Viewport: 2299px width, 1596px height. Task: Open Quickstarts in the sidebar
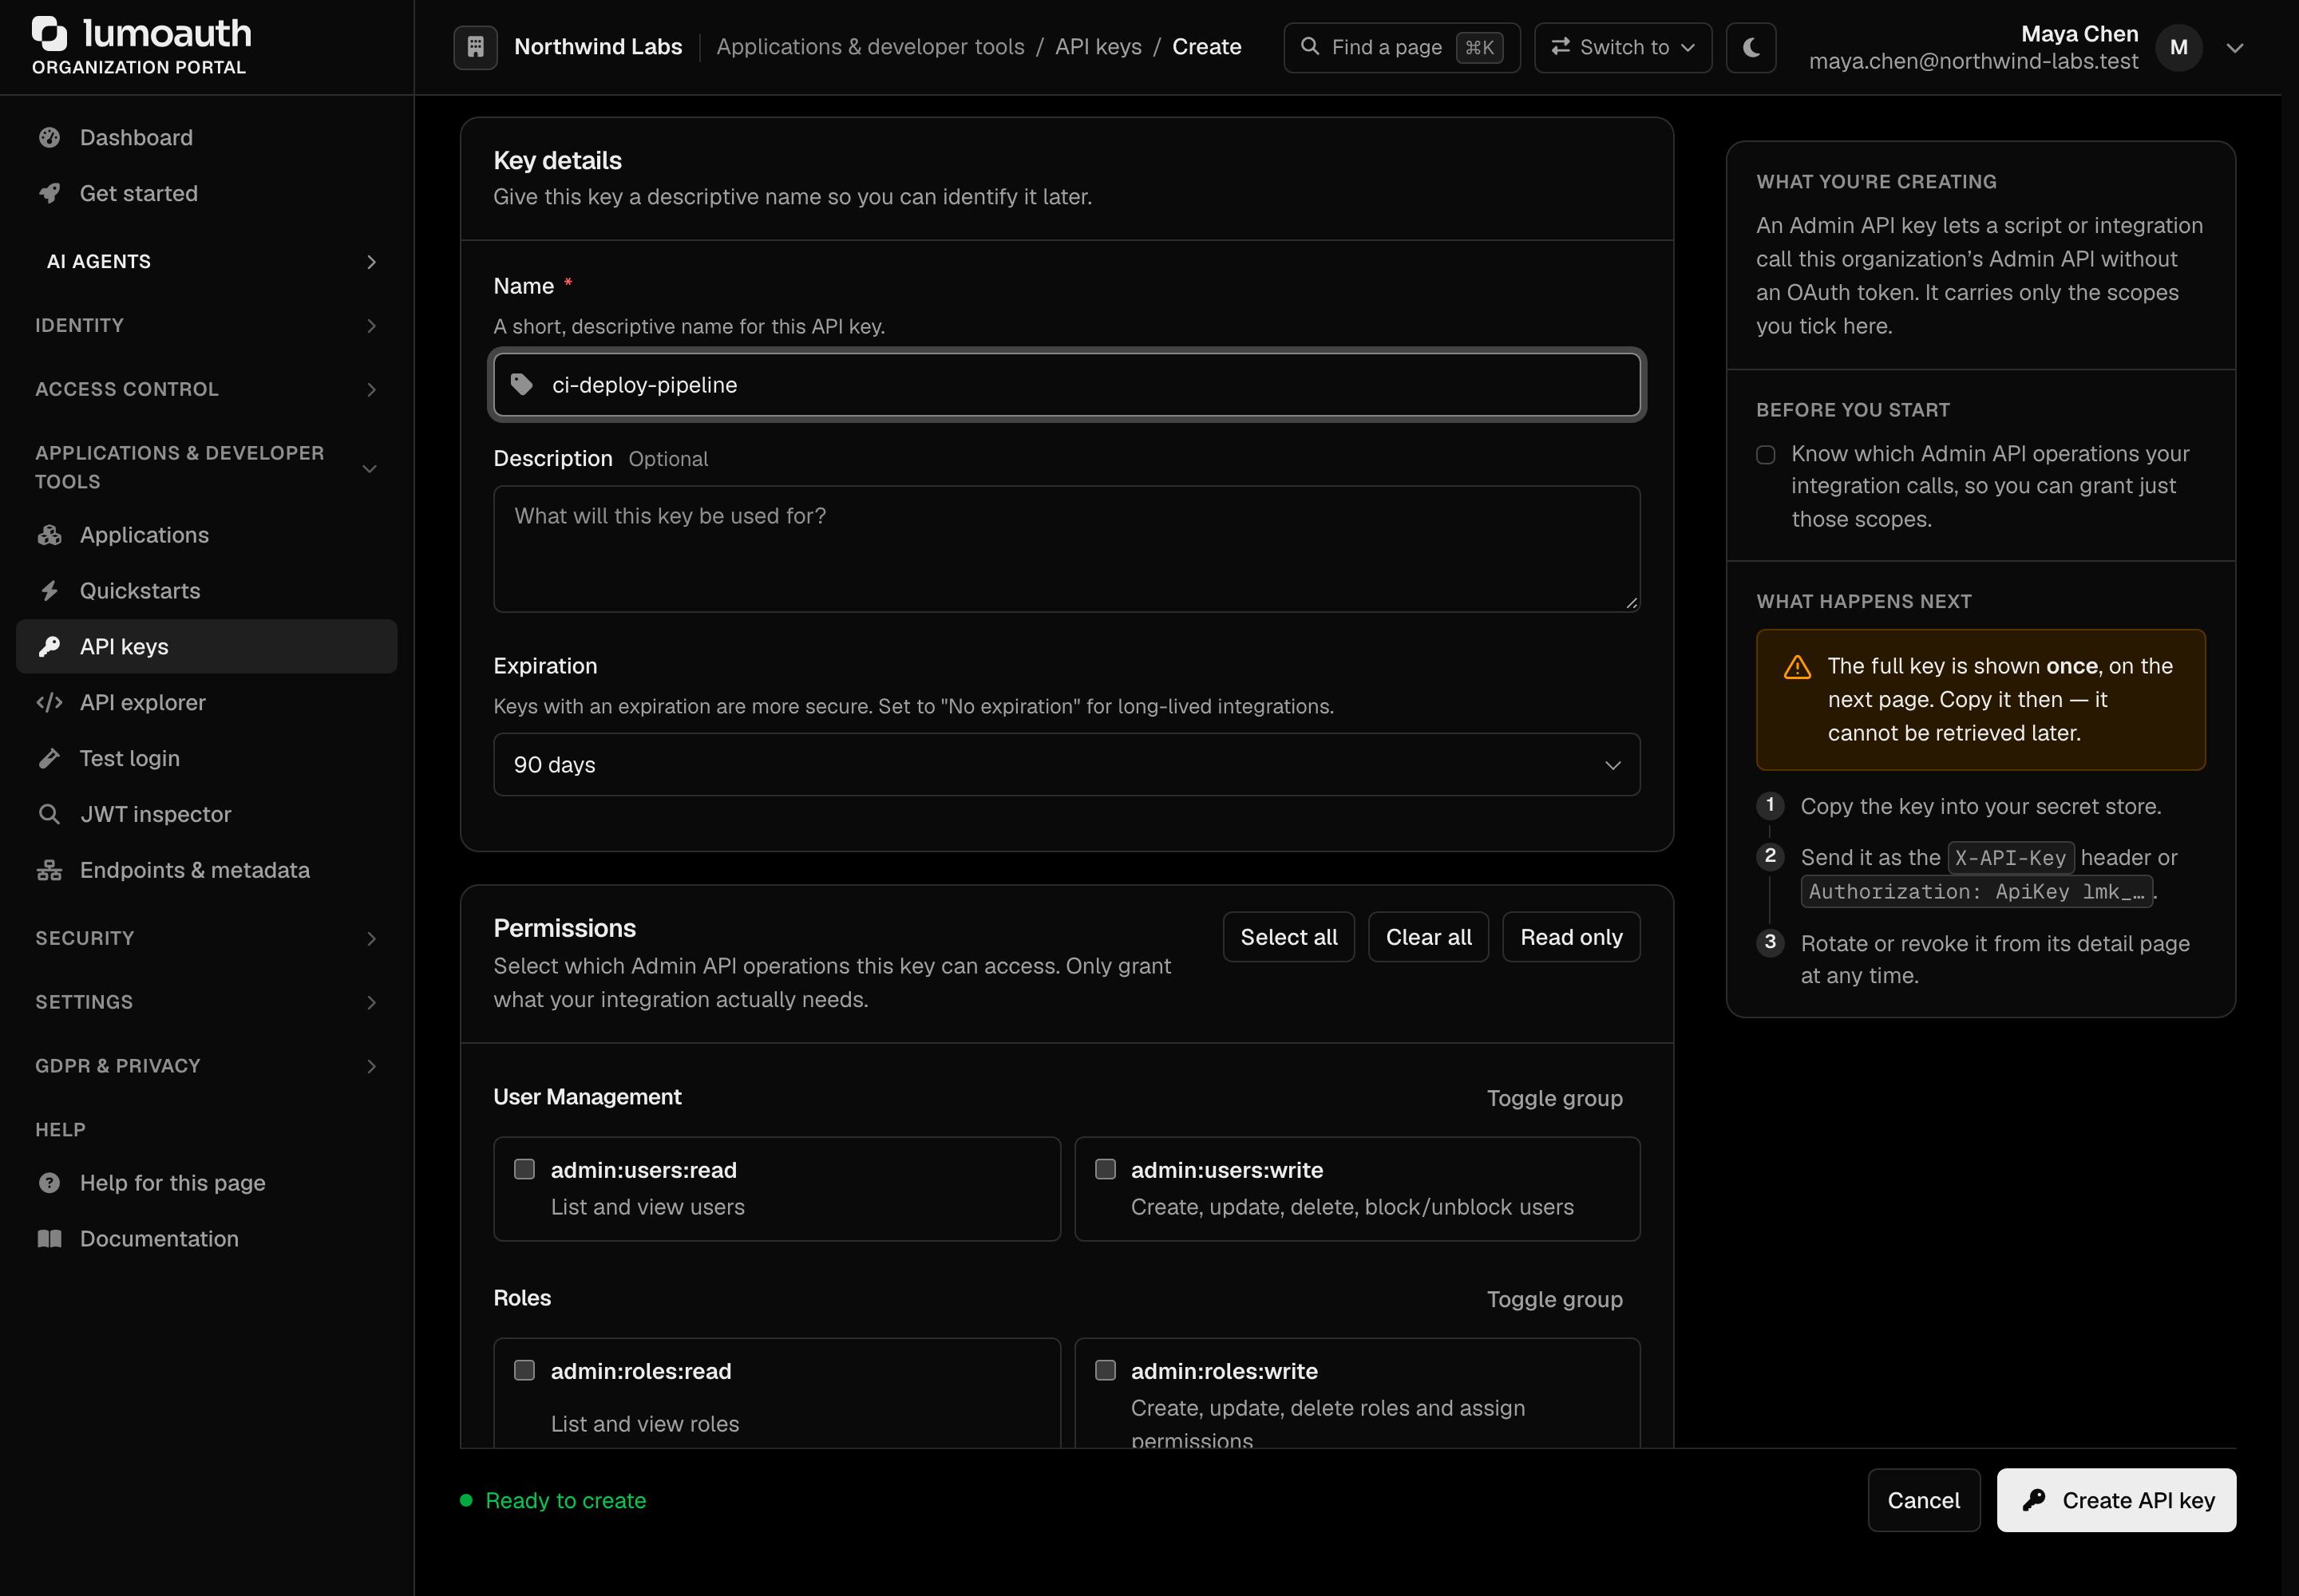[206, 591]
